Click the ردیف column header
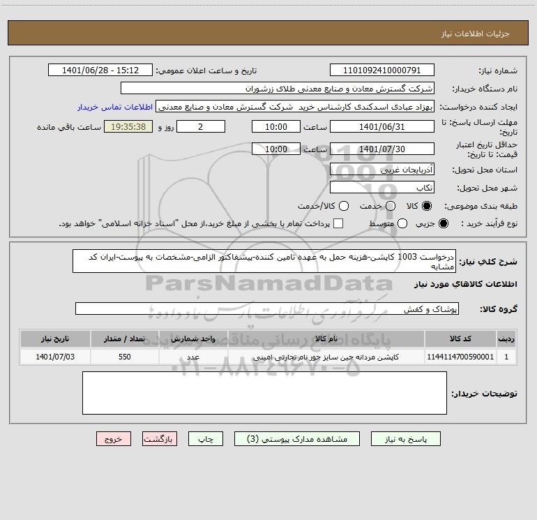Screen dimensions: 537x520 (x=506, y=339)
